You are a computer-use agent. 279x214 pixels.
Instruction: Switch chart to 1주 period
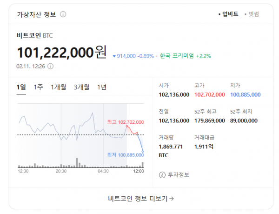point(39,87)
